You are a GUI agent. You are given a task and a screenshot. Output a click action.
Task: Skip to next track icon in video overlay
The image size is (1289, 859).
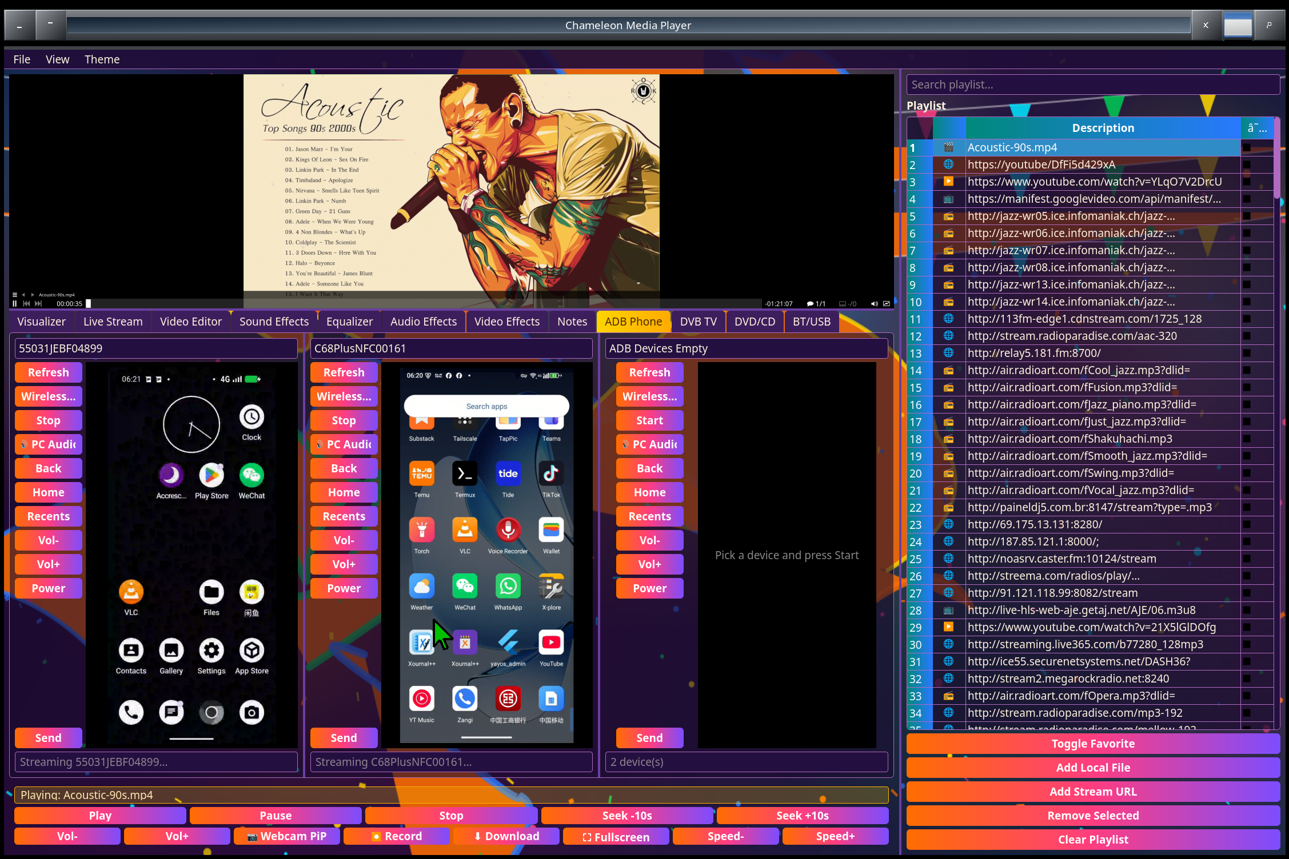tap(38, 304)
